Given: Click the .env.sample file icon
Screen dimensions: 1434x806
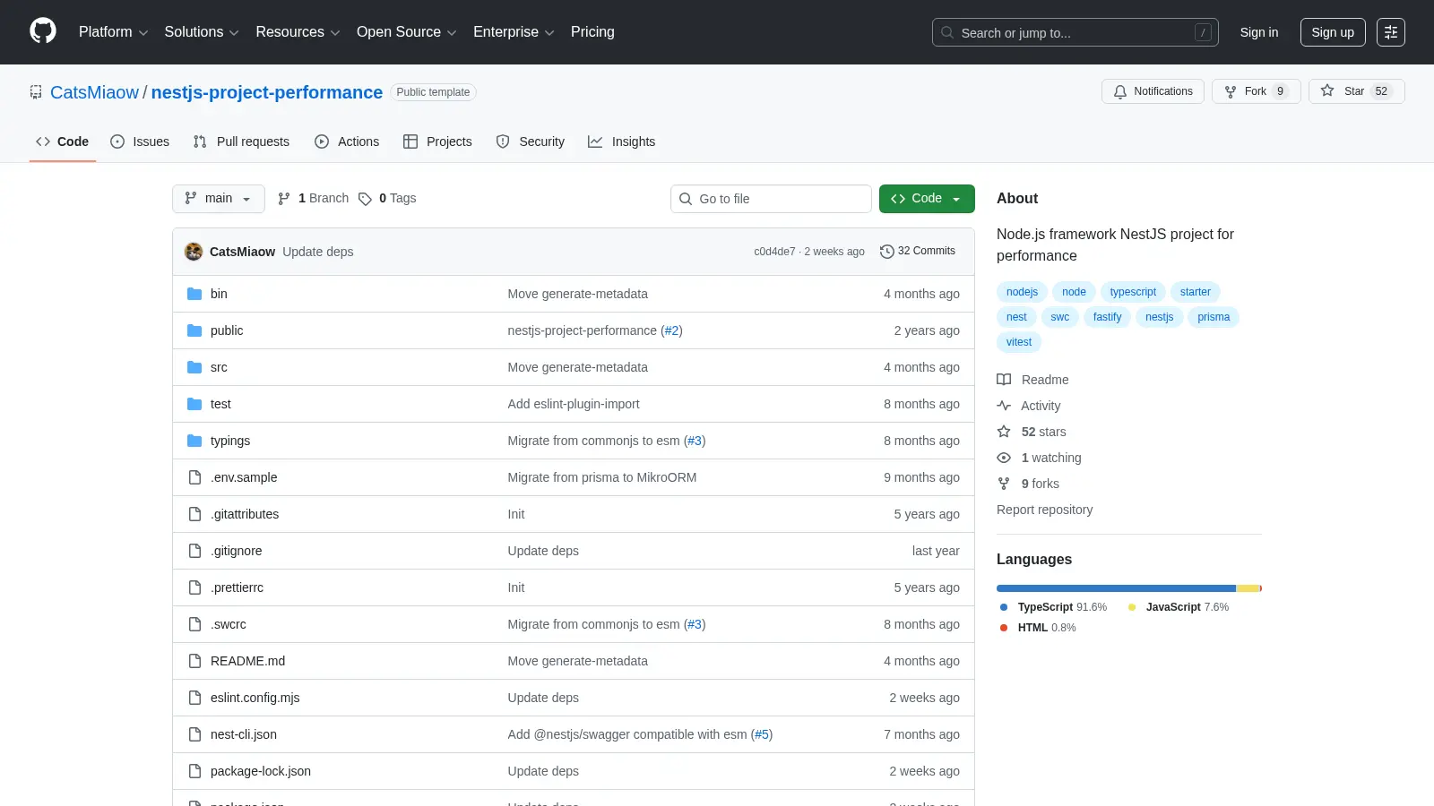Looking at the screenshot, I should pyautogui.click(x=194, y=477).
